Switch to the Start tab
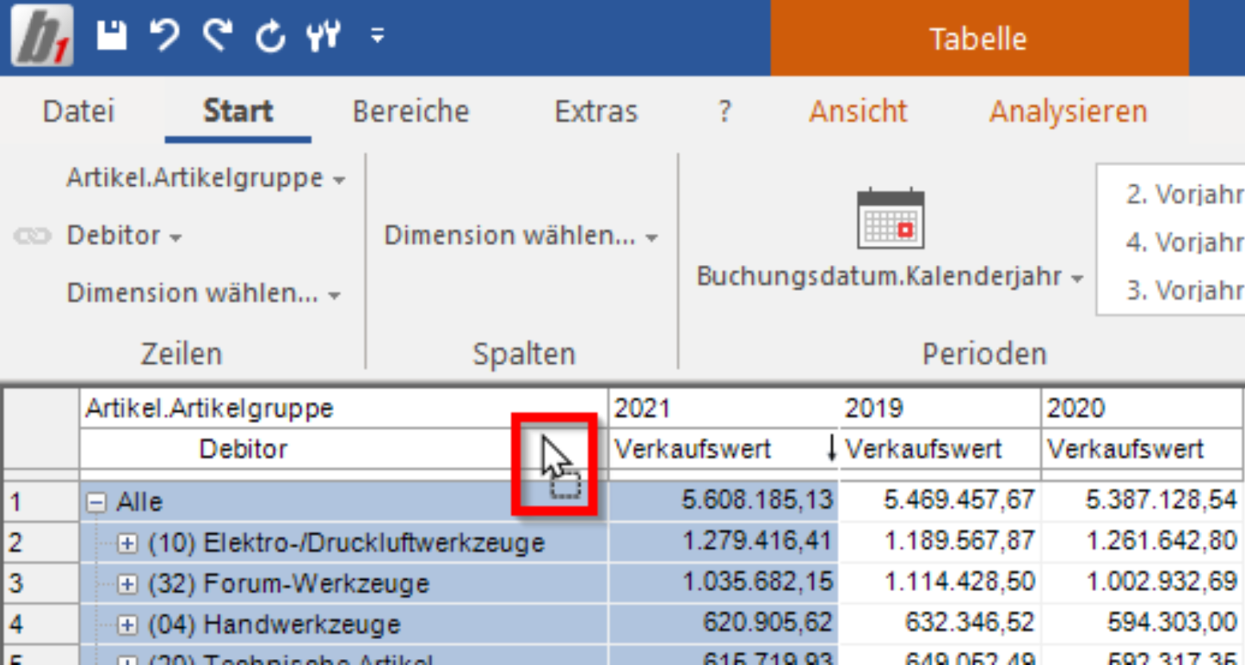Screen dimensions: 1245x665 pos(238,112)
